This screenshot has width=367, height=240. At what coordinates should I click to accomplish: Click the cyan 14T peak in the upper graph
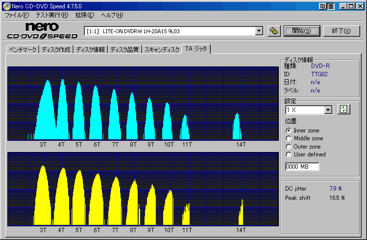tap(237, 127)
